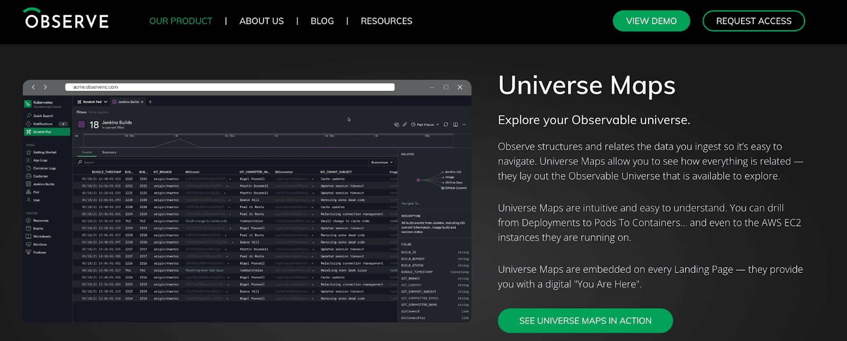The width and height of the screenshot is (847, 341).
Task: Select Scratch Pad in the sidebar
Action: [x=47, y=132]
